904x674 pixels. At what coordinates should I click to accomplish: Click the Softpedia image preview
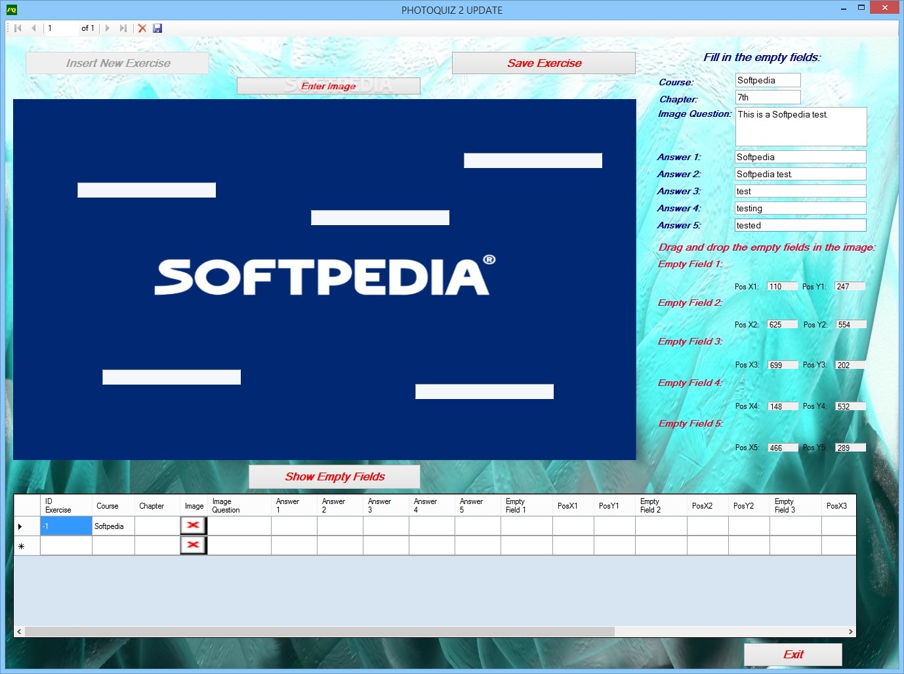click(x=325, y=280)
